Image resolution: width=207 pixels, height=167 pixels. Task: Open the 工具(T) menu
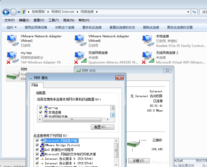54,20
